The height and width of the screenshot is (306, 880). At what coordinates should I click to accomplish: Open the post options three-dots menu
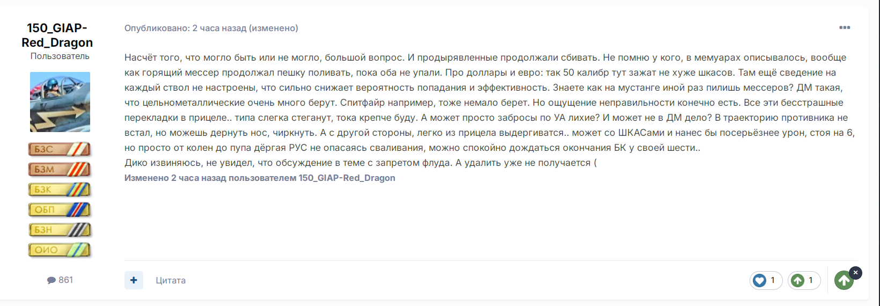pyautogui.click(x=845, y=27)
